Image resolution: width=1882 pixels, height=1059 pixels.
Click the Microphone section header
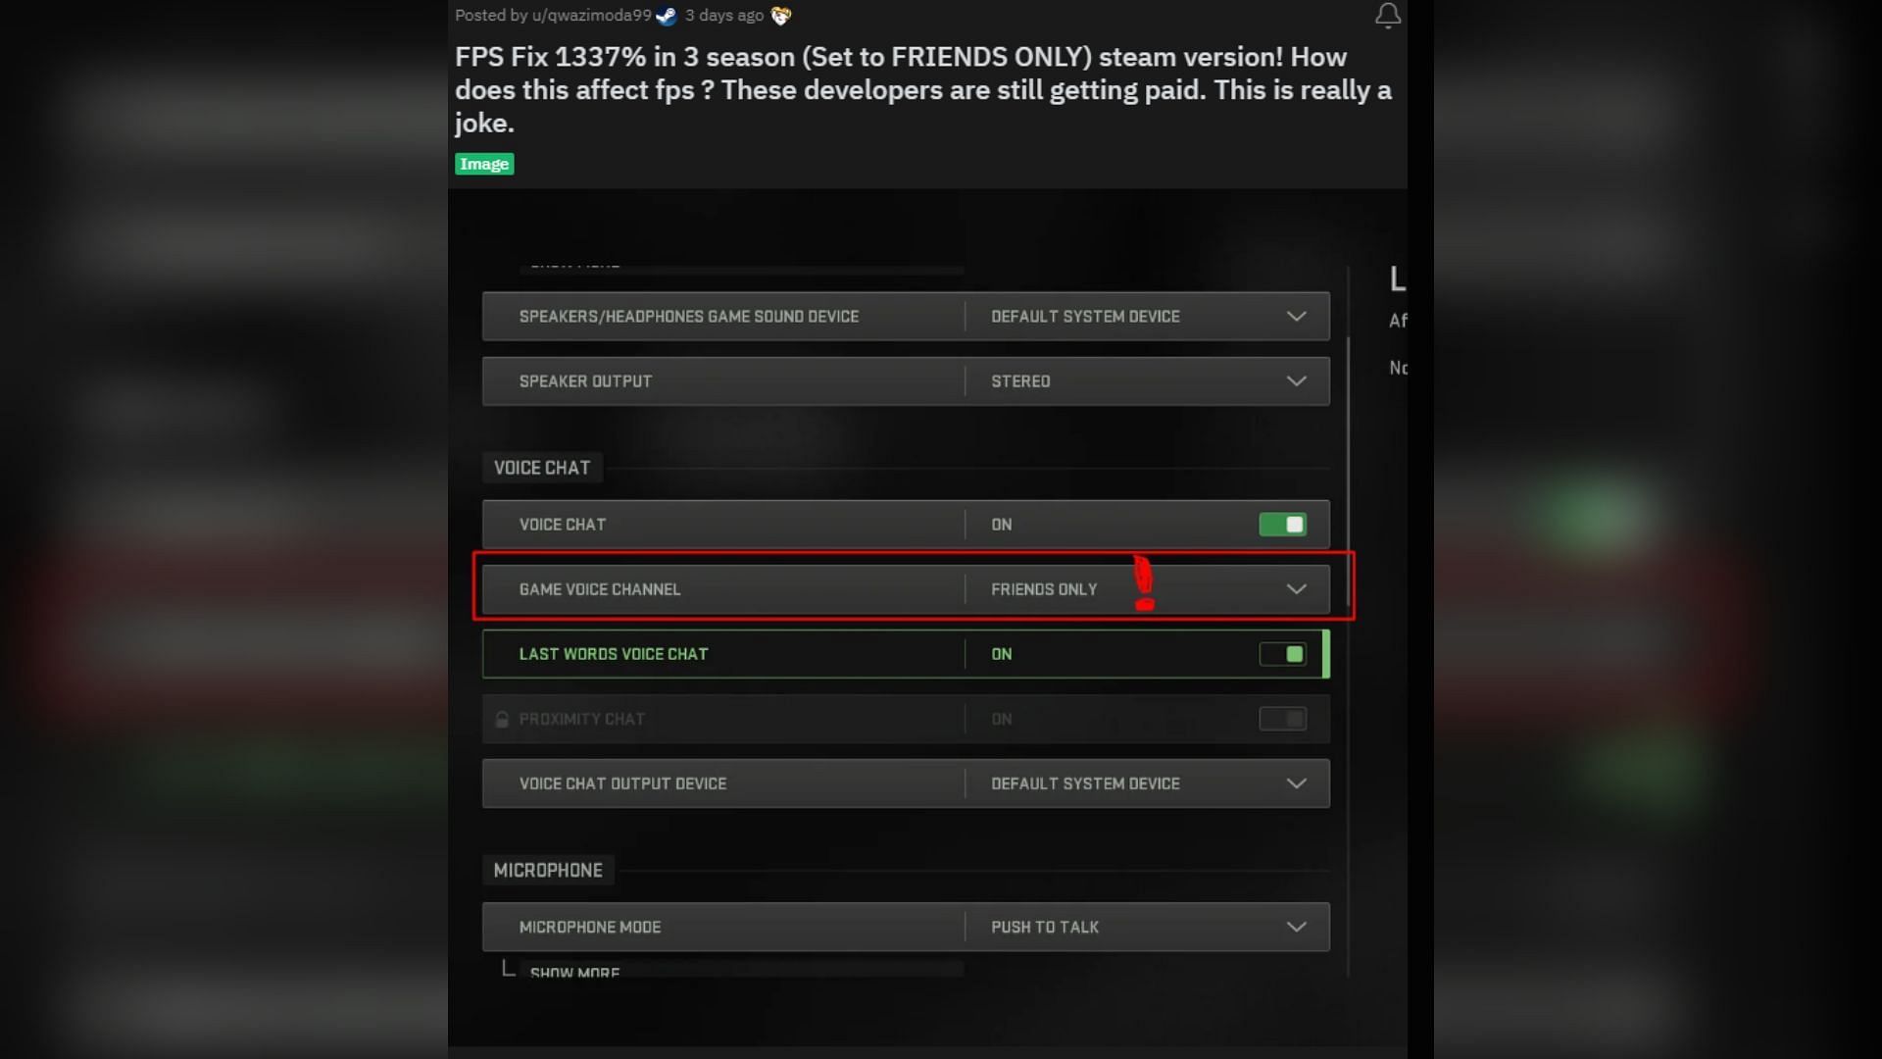pos(548,871)
